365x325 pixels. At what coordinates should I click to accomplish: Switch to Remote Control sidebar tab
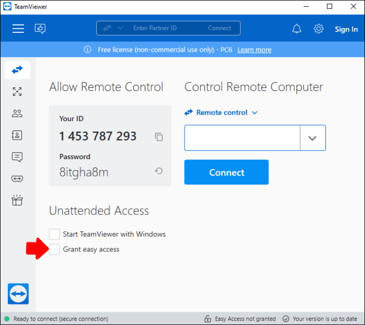(x=17, y=69)
